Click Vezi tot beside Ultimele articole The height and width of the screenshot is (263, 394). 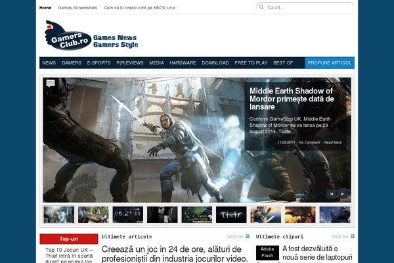tap(235, 237)
